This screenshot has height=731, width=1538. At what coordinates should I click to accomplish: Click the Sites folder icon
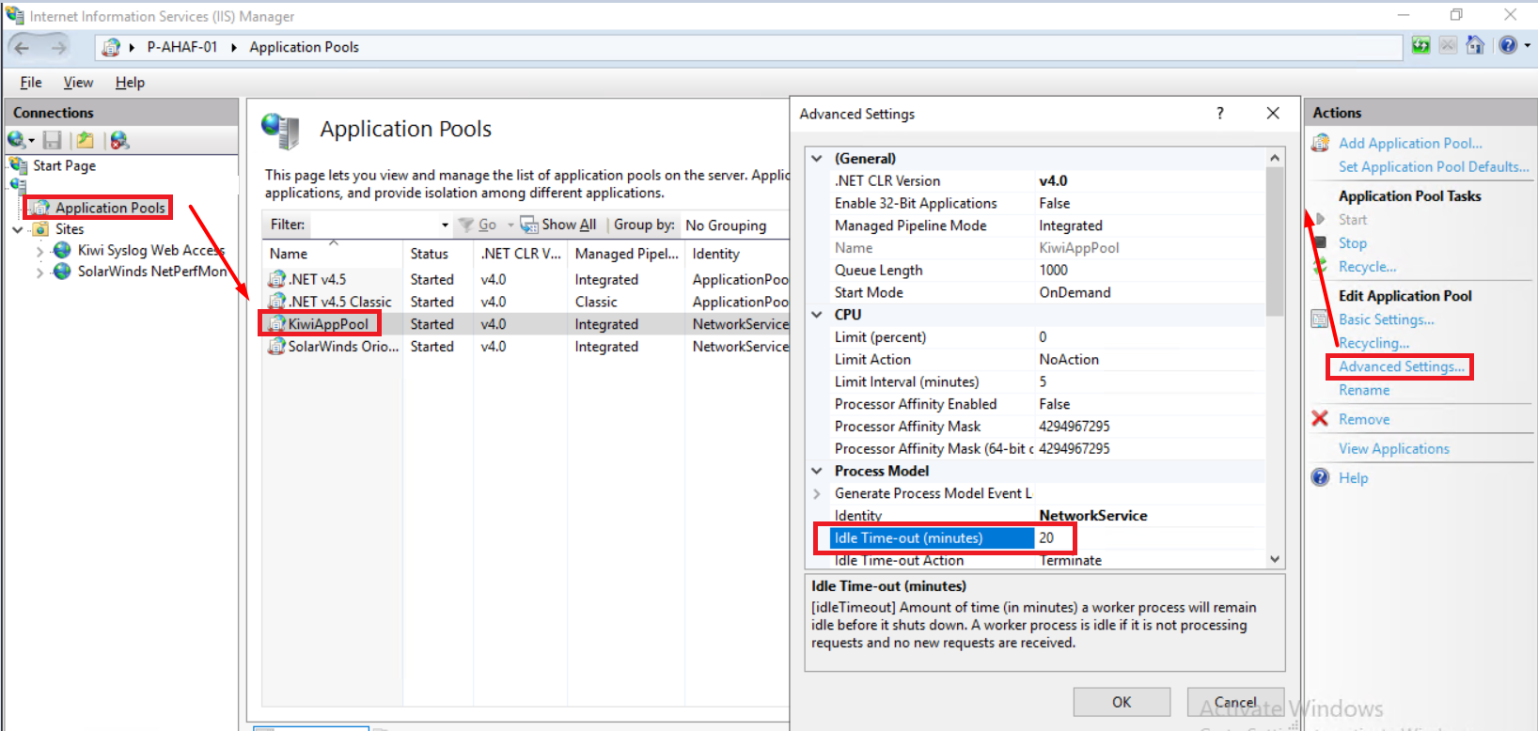(41, 229)
